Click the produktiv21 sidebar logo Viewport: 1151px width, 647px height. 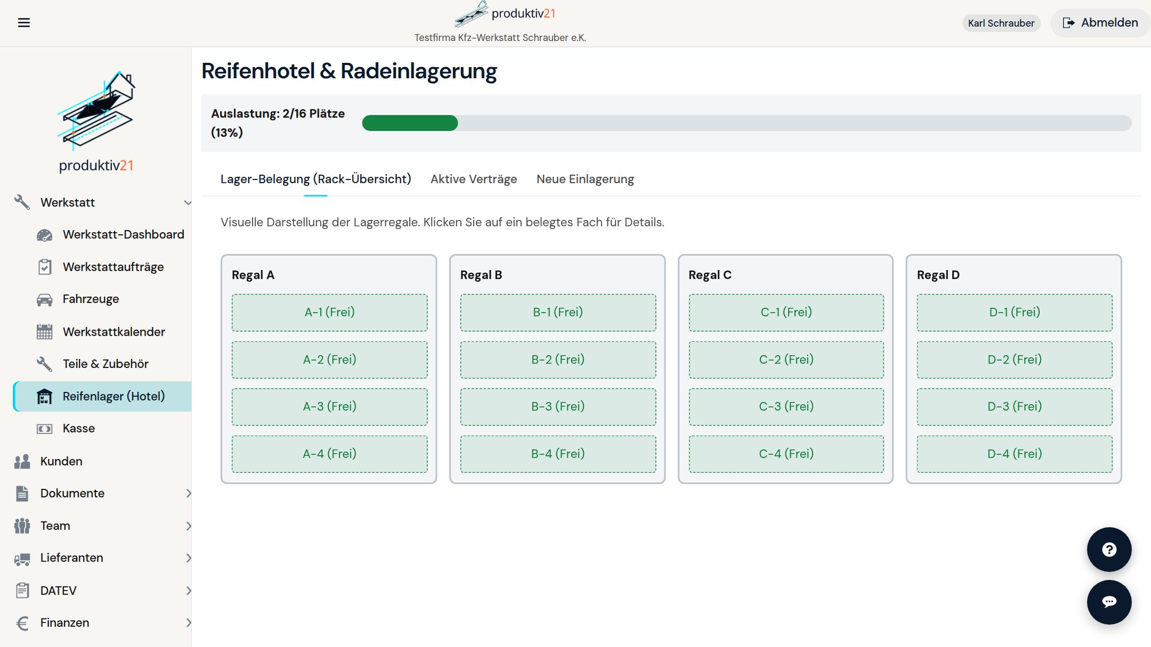pyautogui.click(x=96, y=121)
